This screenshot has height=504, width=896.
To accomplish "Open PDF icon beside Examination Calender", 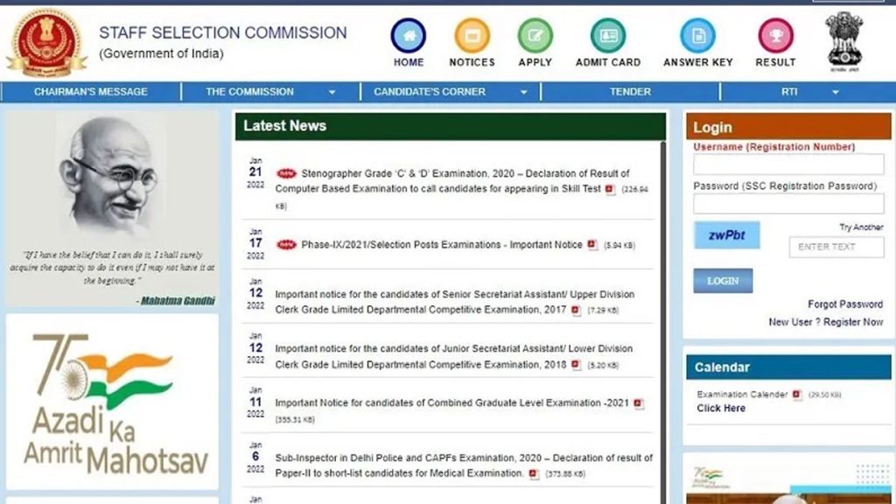I will pyautogui.click(x=797, y=395).
